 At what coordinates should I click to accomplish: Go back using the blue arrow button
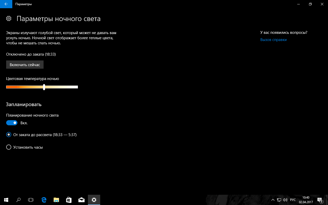(6, 4)
